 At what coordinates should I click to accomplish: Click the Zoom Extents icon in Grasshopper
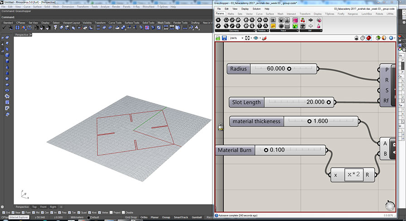(247, 38)
